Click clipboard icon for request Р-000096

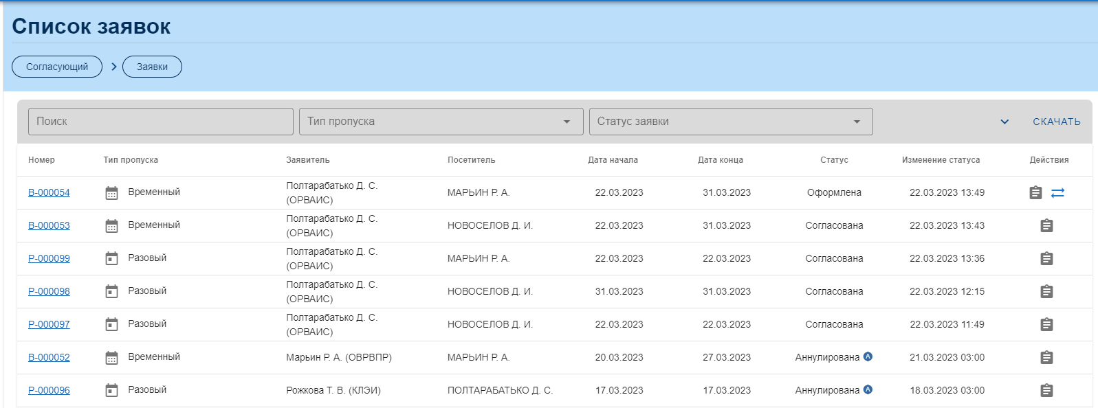(1046, 391)
